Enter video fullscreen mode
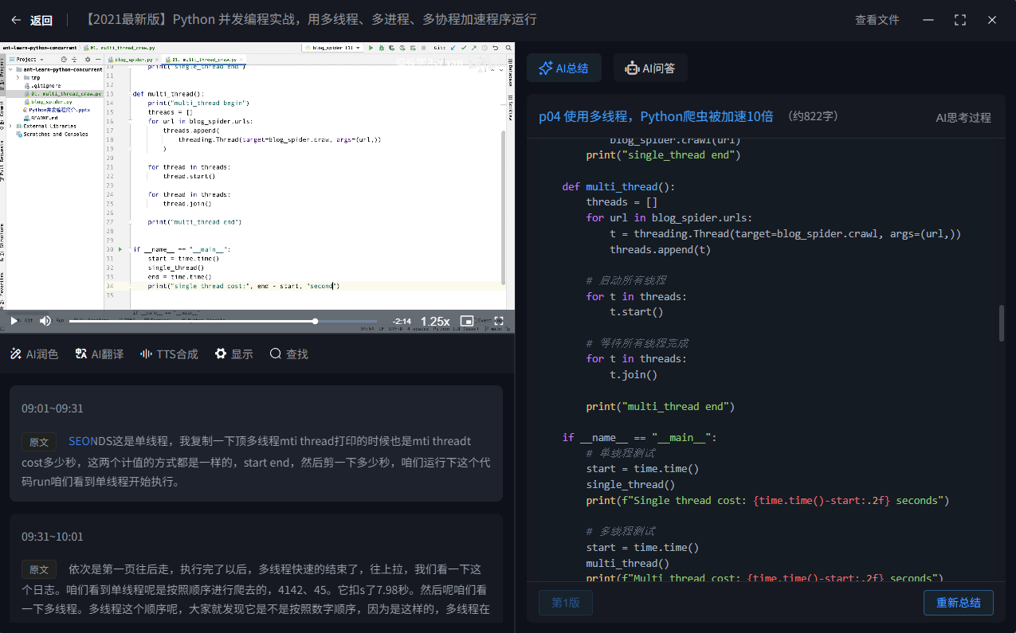The width and height of the screenshot is (1016, 633). click(499, 321)
